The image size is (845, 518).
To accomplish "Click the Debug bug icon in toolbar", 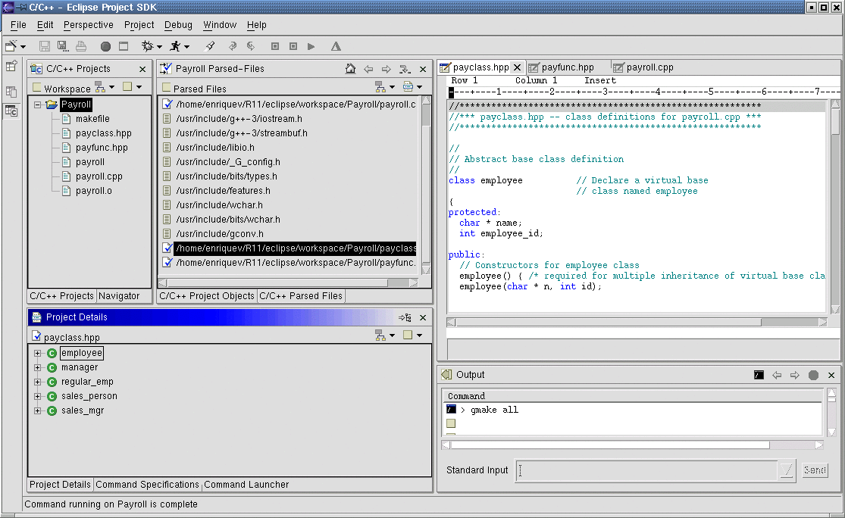I will click(x=147, y=46).
